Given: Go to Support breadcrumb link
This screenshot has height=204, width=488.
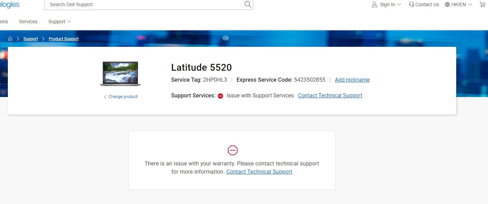Looking at the screenshot, I should 30,39.
